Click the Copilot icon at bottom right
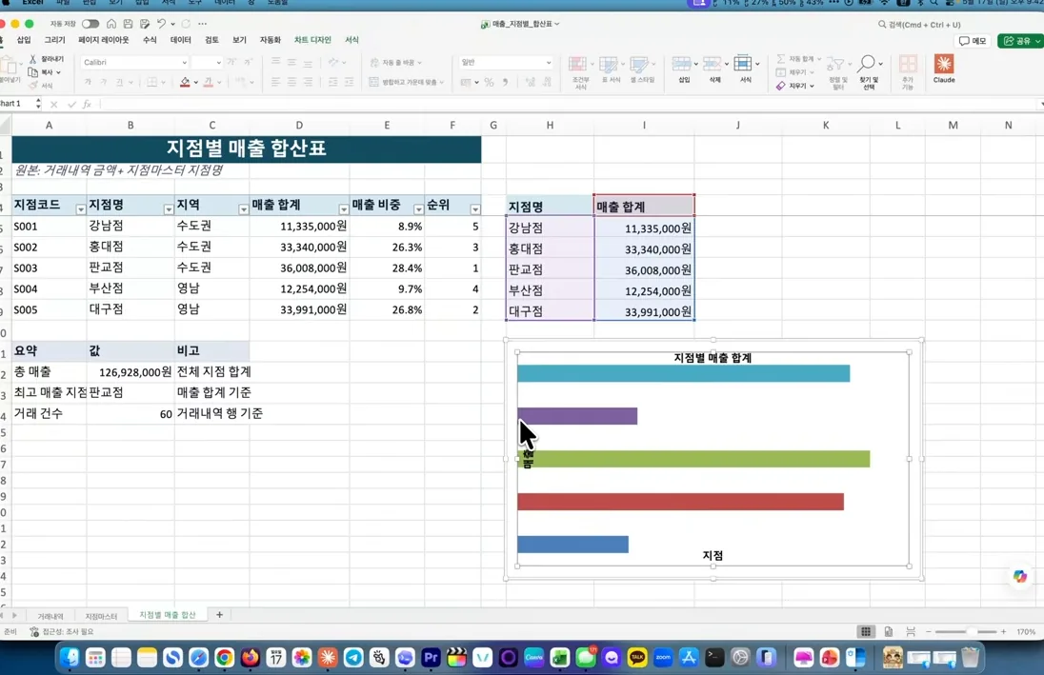 pos(1020,577)
